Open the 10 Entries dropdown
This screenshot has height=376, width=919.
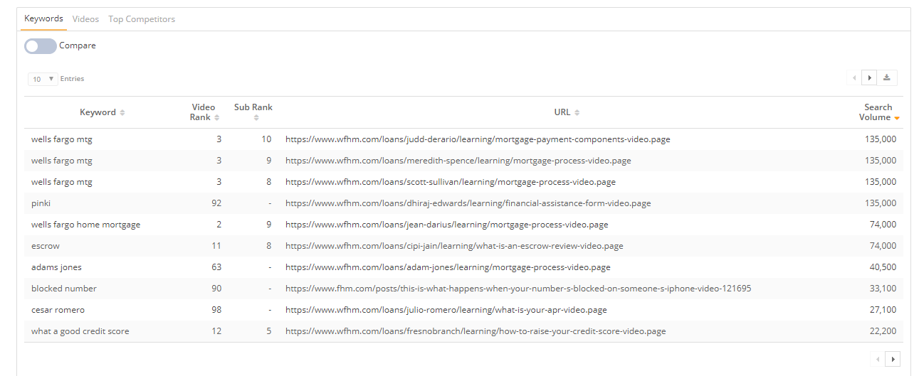(x=43, y=79)
